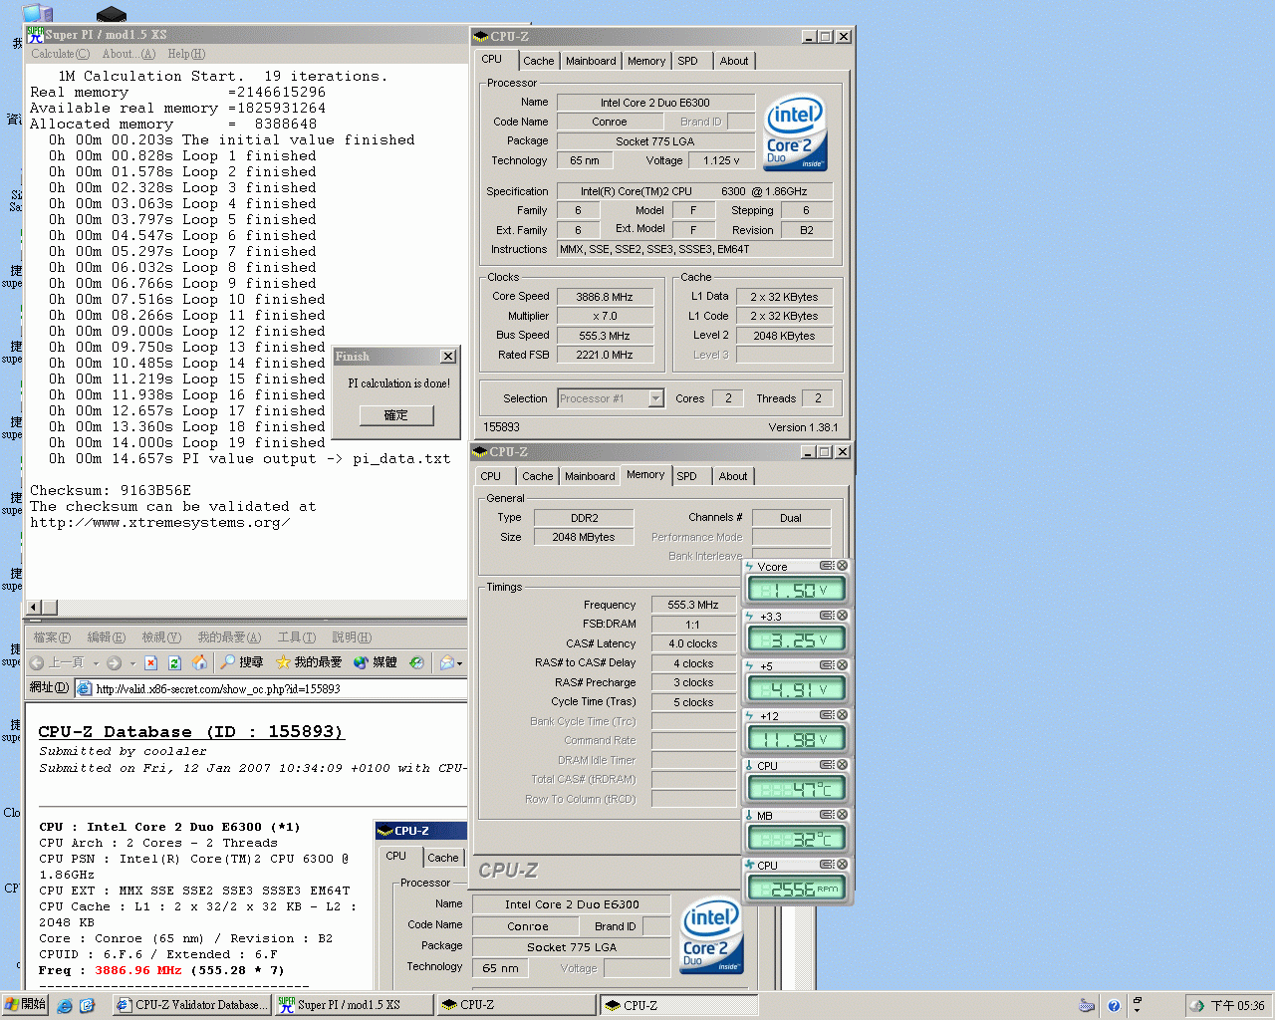
Task: Click the help tray icon in taskbar
Action: (1114, 1005)
